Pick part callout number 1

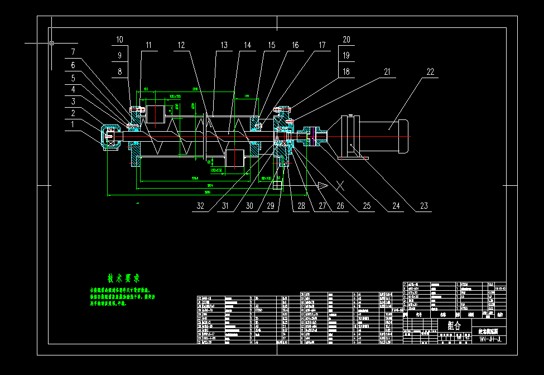coord(72,124)
